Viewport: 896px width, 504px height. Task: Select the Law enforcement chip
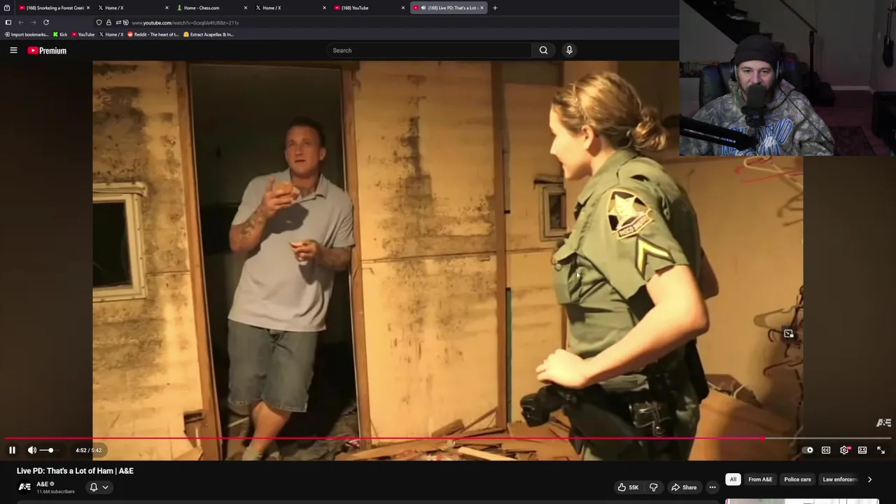pyautogui.click(x=839, y=479)
